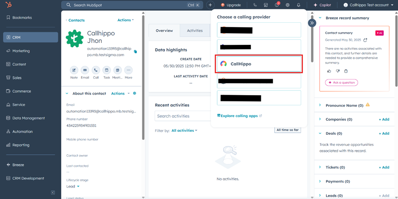Expand Pronounce Name section
The height and width of the screenshot is (199, 398).
(320, 105)
